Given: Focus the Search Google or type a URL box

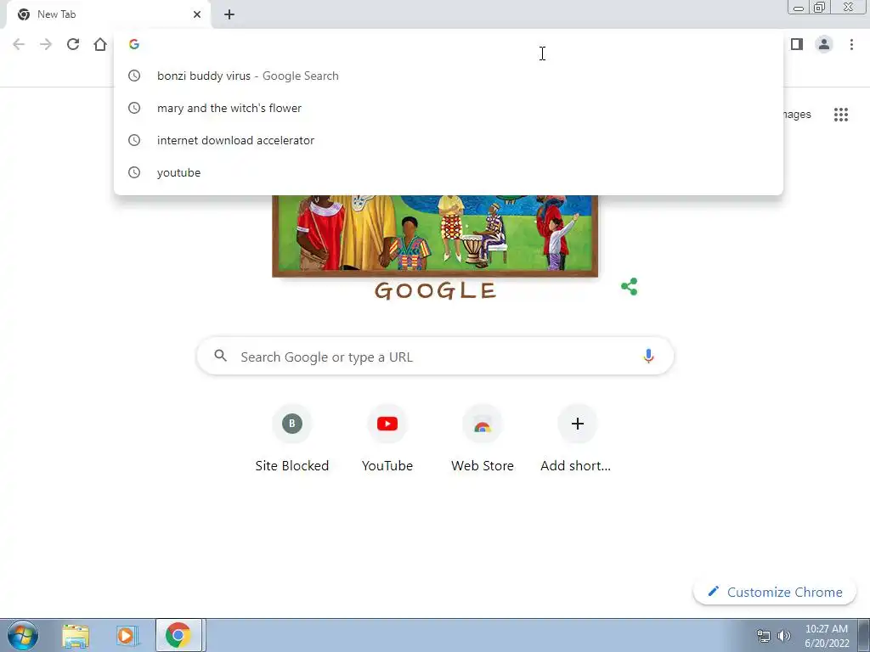Looking at the screenshot, I should (x=435, y=356).
